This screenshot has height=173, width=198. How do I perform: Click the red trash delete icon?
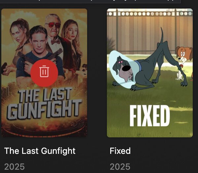(x=44, y=73)
